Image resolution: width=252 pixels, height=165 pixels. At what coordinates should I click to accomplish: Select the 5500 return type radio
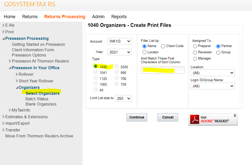[117, 66]
